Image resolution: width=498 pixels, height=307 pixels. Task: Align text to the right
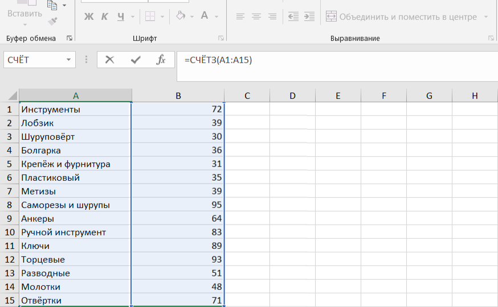(272, 16)
